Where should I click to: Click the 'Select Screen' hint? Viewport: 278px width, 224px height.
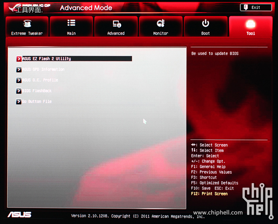209,145
